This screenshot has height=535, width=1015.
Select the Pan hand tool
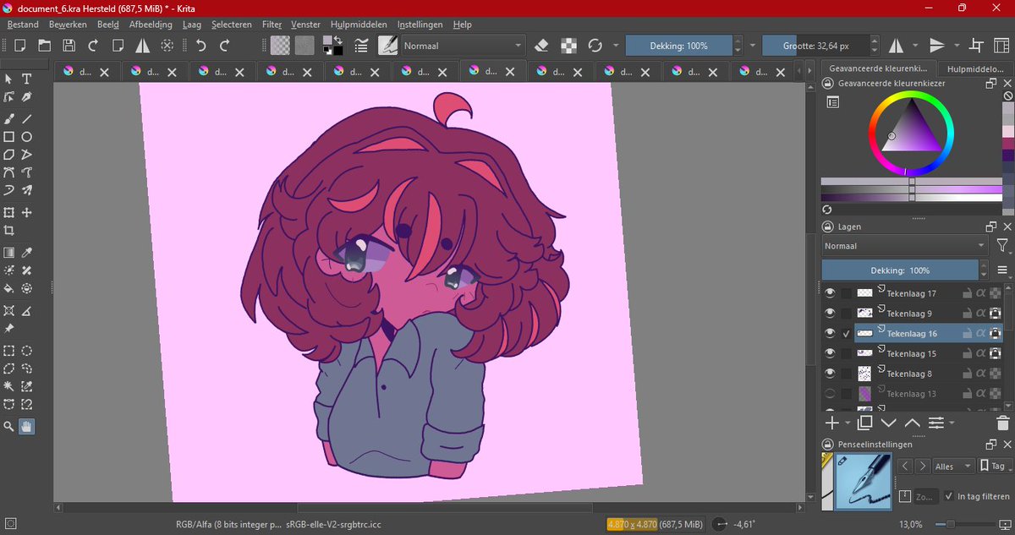27,427
